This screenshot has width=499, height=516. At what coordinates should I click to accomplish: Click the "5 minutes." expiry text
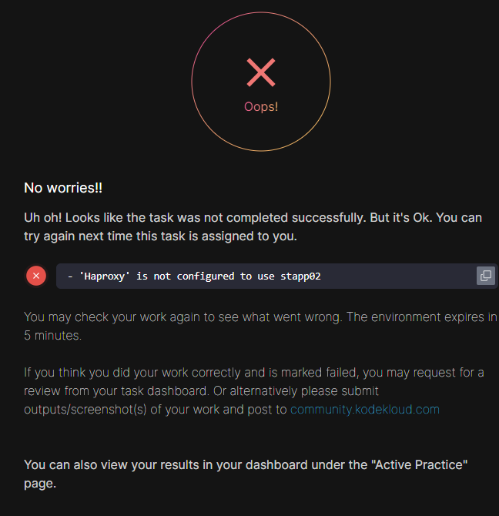tap(52, 336)
